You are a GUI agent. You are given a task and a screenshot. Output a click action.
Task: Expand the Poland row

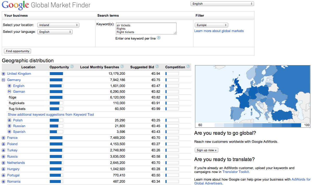[x=3, y=144]
